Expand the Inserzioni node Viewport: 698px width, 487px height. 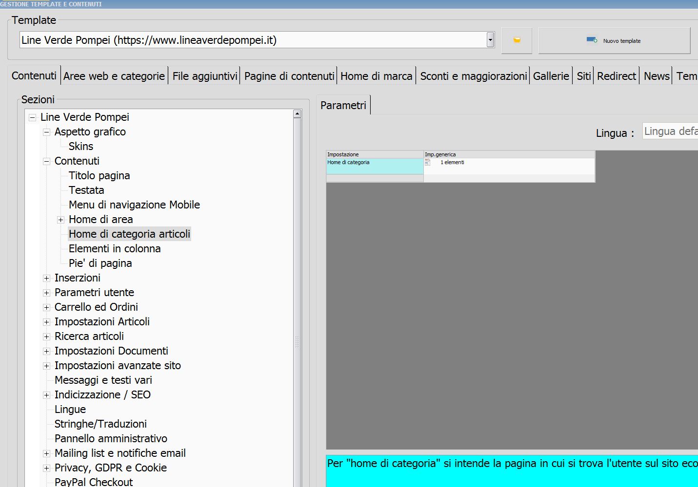tap(47, 278)
